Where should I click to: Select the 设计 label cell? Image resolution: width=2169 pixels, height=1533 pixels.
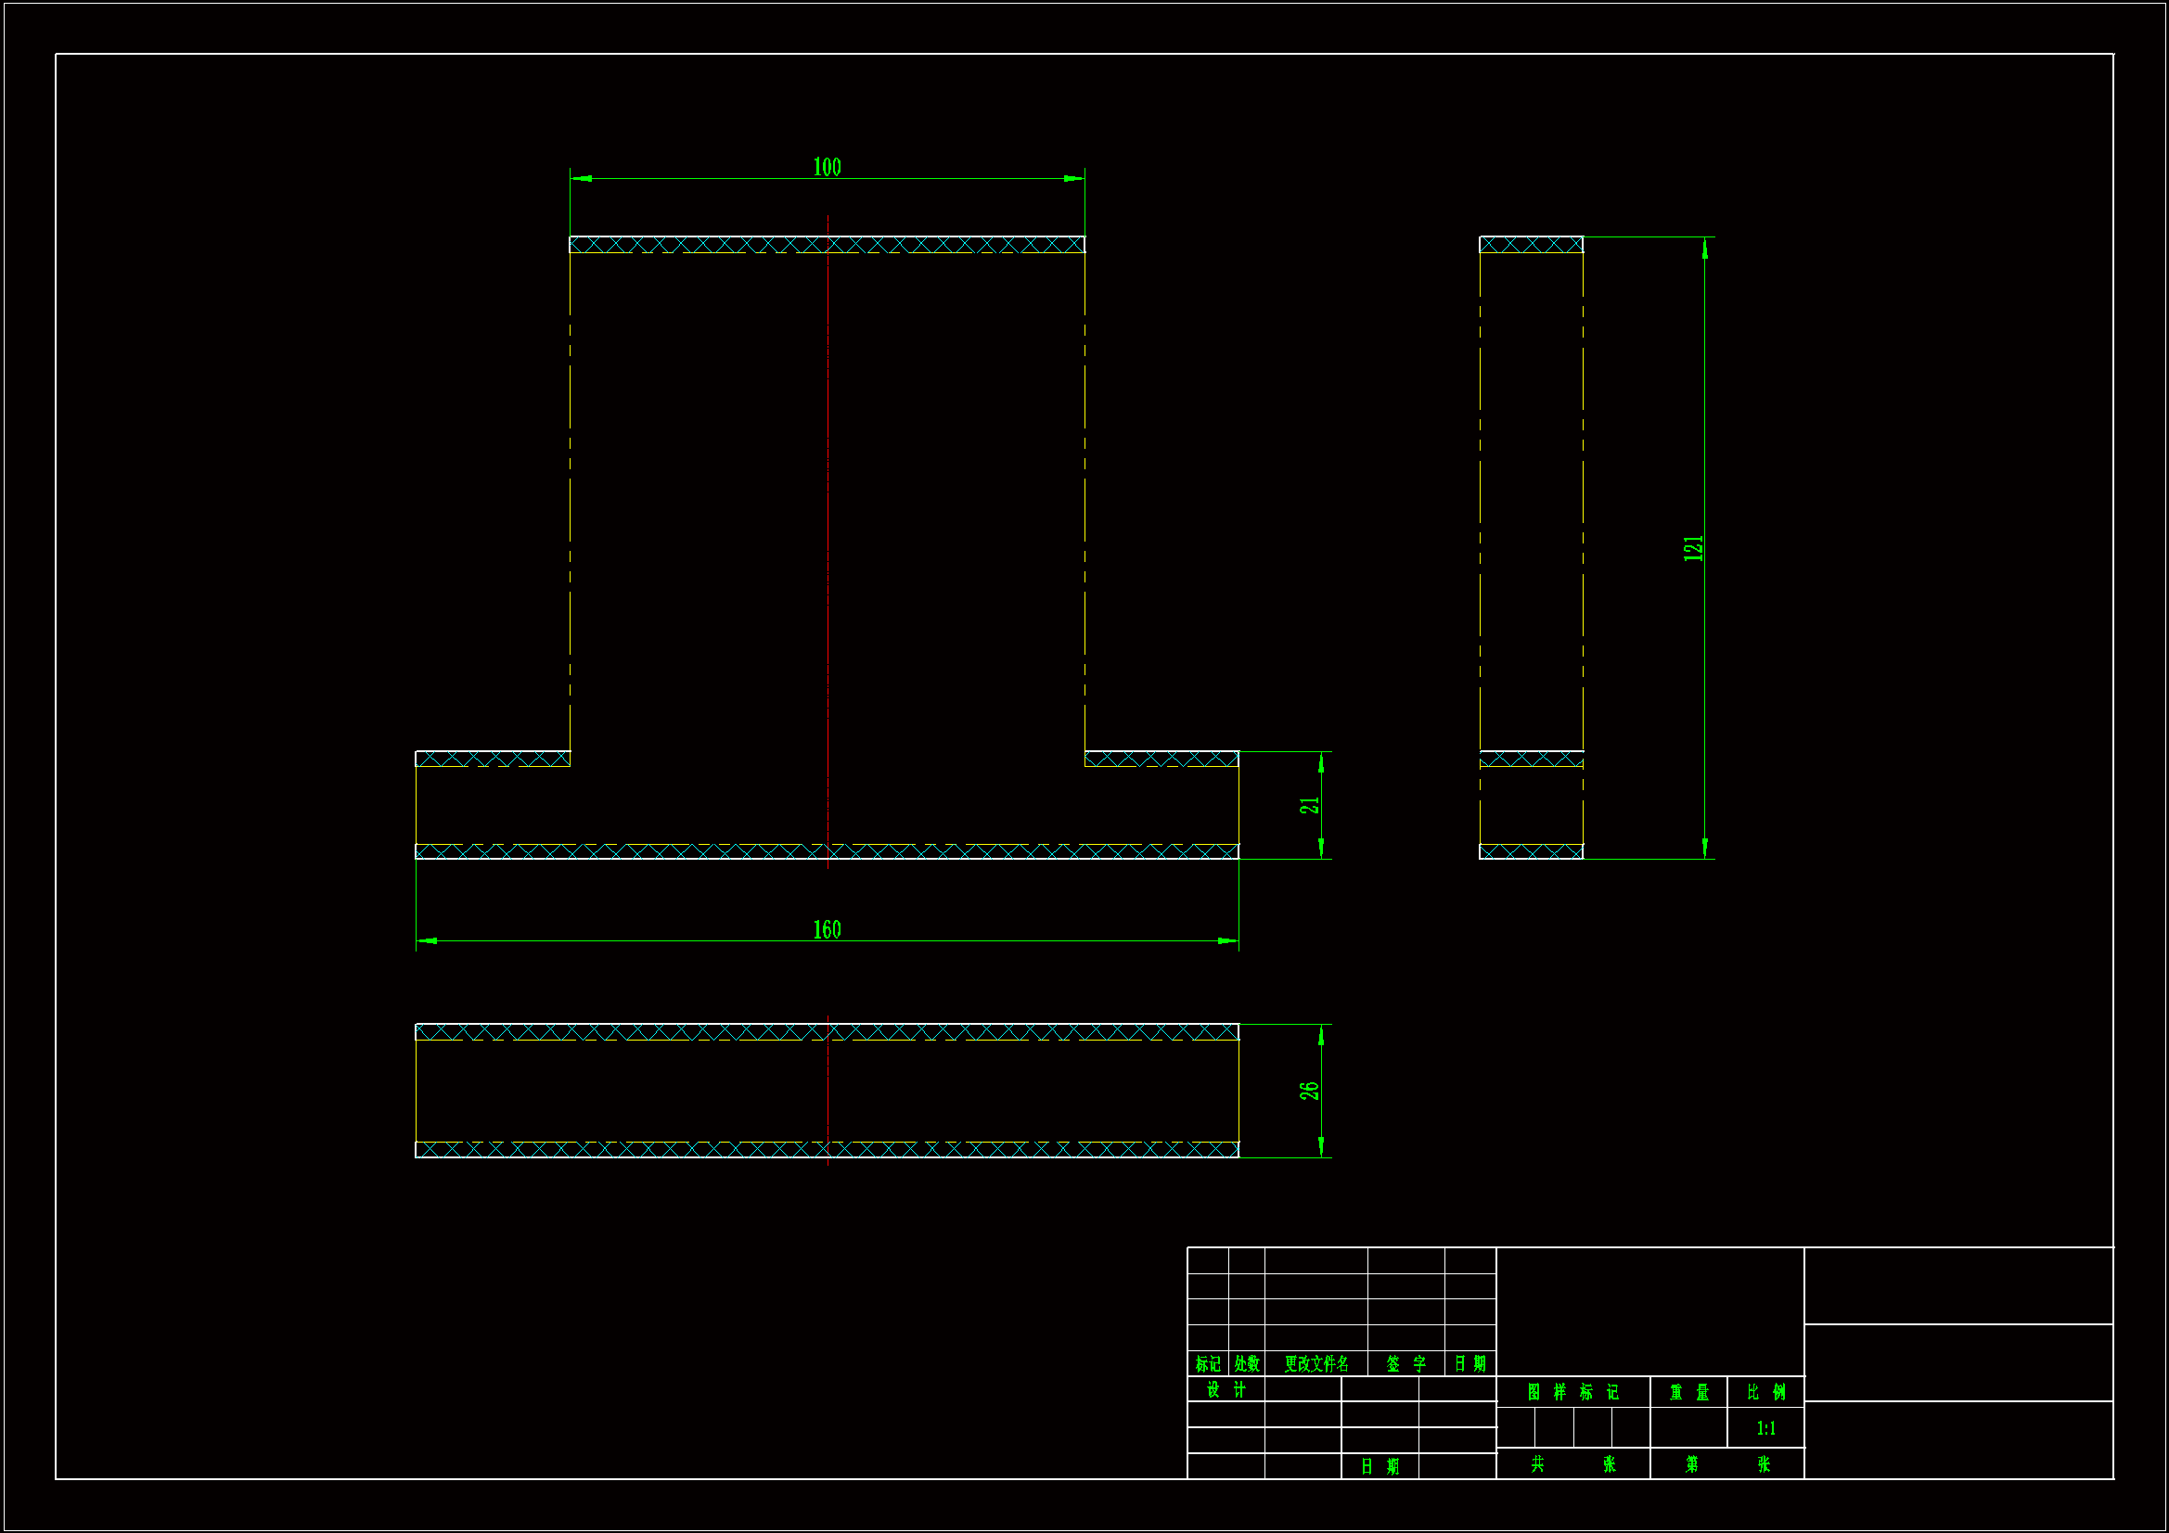tap(1226, 1389)
